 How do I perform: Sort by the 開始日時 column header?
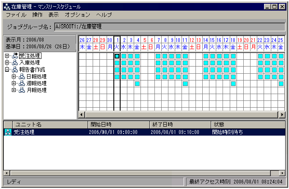[x=119, y=125]
